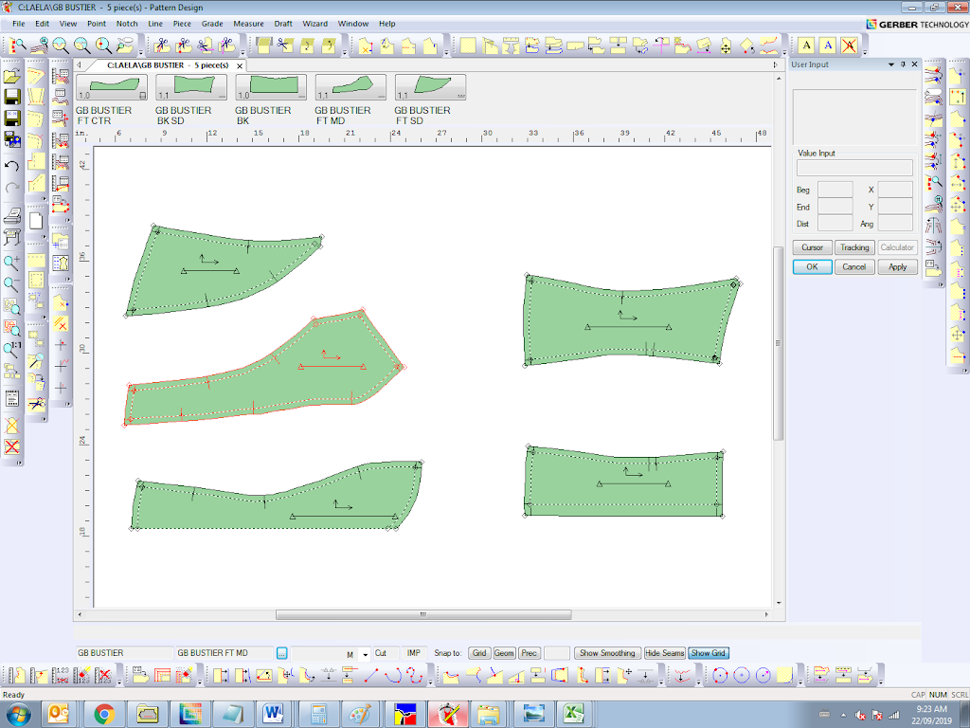Click the Zoom 1:1 icon
Image resolution: width=970 pixels, height=728 pixels.
click(11, 349)
